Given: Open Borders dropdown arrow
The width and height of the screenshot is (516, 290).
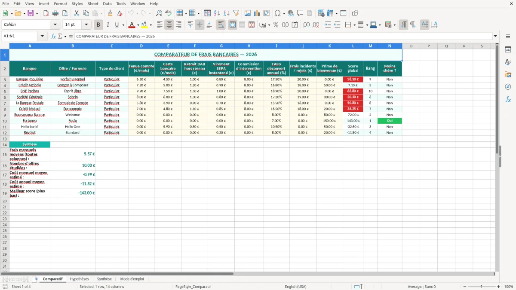Looking at the screenshot, I should click(x=354, y=25).
